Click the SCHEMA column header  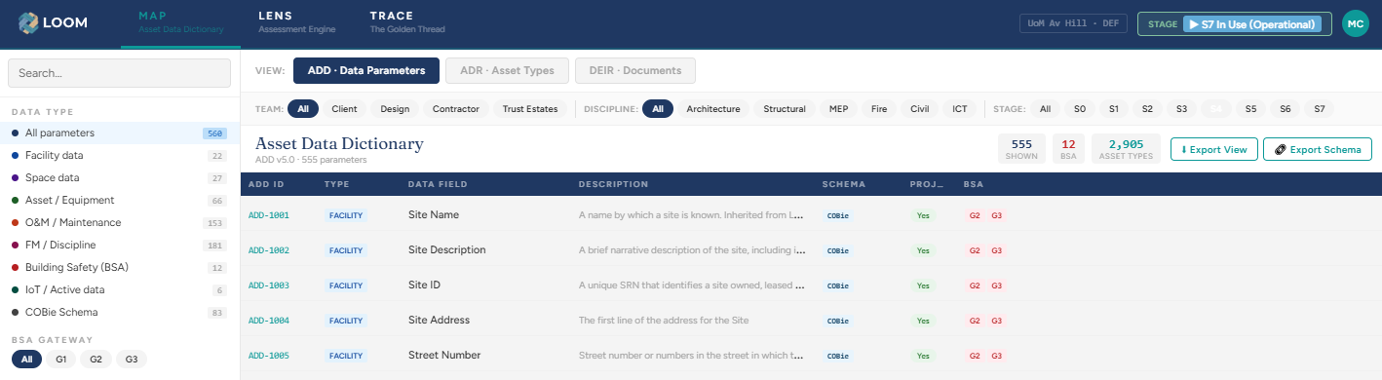click(844, 184)
